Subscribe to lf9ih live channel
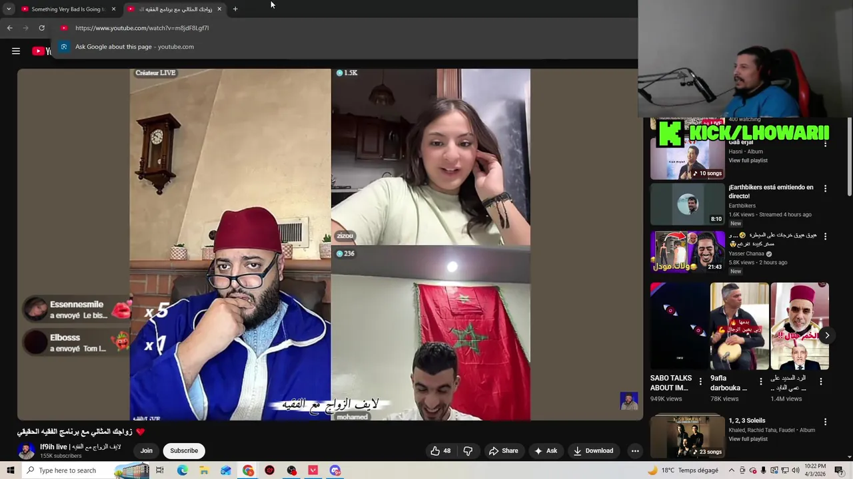Image resolution: width=853 pixels, height=479 pixels. tap(184, 451)
